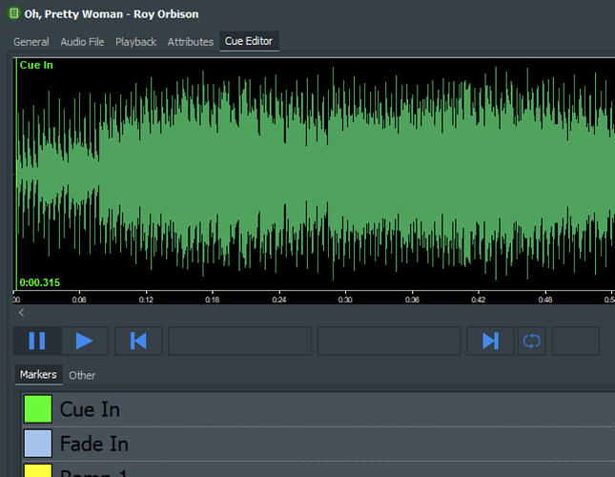This screenshot has width=615, height=477.
Task: Toggle the loop playback button
Action: [532, 341]
